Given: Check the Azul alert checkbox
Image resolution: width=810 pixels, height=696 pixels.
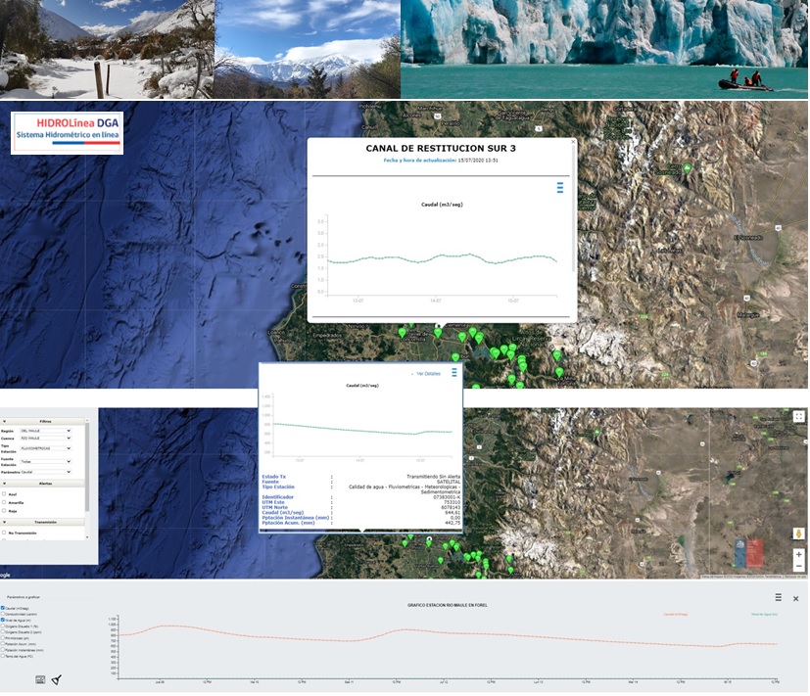Looking at the screenshot, I should pos(4,494).
